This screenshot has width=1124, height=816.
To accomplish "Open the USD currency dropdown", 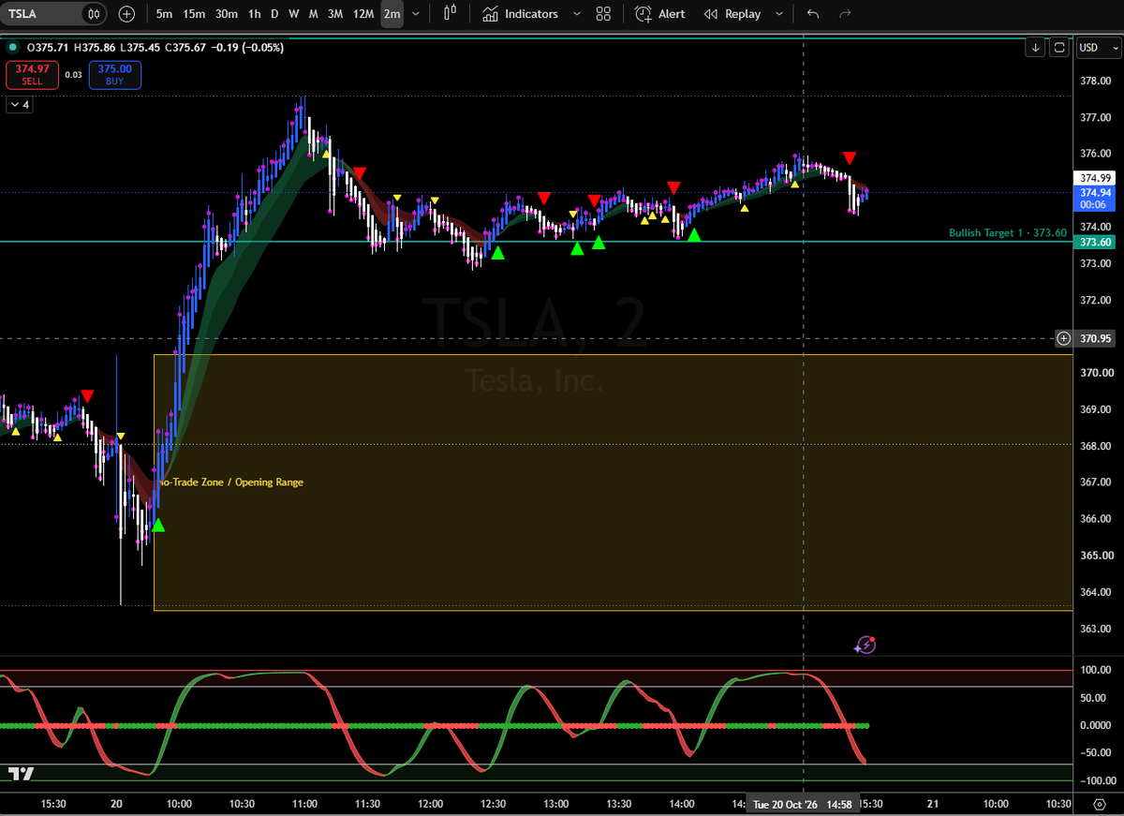I will click(1098, 48).
